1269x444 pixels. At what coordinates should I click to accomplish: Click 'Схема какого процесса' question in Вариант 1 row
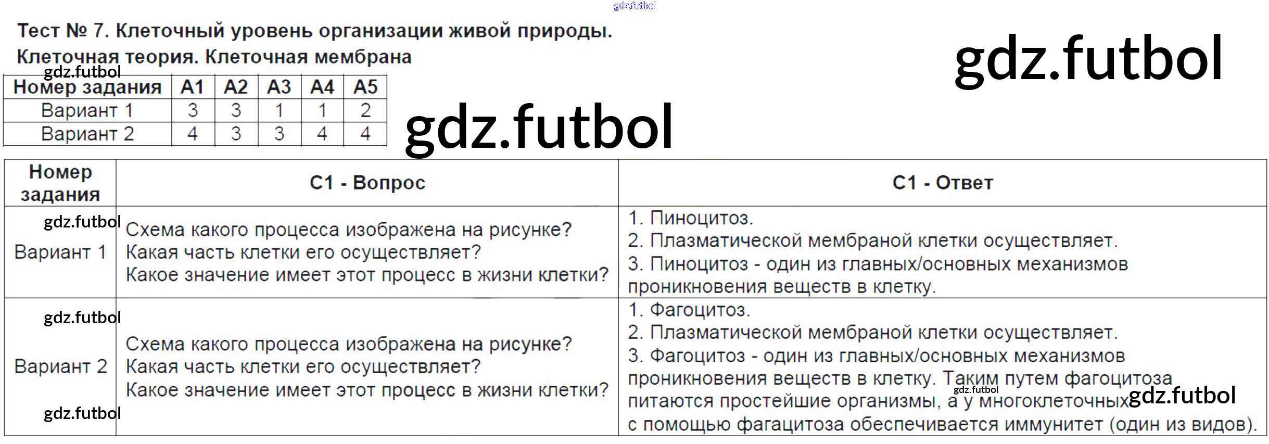pyautogui.click(x=348, y=230)
